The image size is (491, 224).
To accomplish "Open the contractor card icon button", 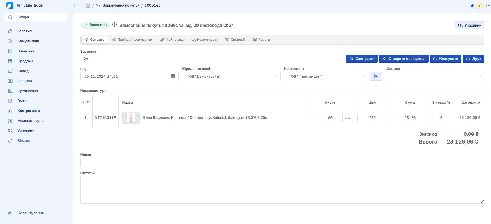I will (376, 76).
